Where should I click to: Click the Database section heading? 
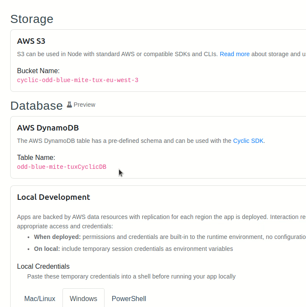[37, 106]
